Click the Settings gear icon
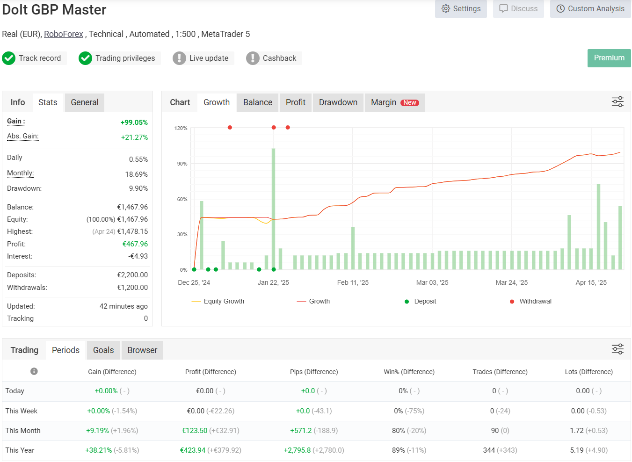This screenshot has height=462, width=632. pyautogui.click(x=446, y=9)
